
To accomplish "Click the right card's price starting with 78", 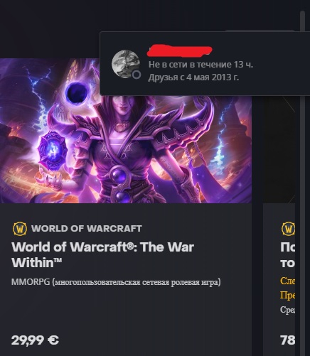I will coord(288,340).
